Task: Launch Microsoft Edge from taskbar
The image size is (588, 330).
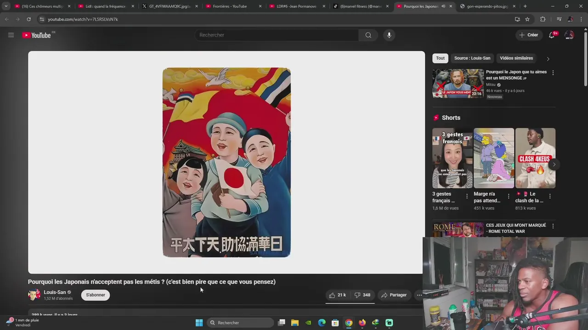Action: 322,323
